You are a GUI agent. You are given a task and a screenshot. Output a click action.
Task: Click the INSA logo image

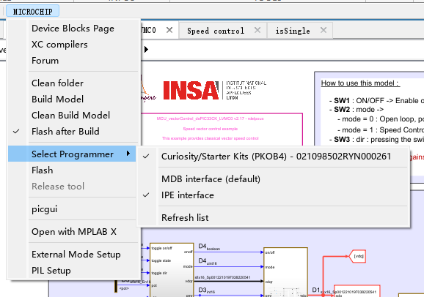(191, 91)
